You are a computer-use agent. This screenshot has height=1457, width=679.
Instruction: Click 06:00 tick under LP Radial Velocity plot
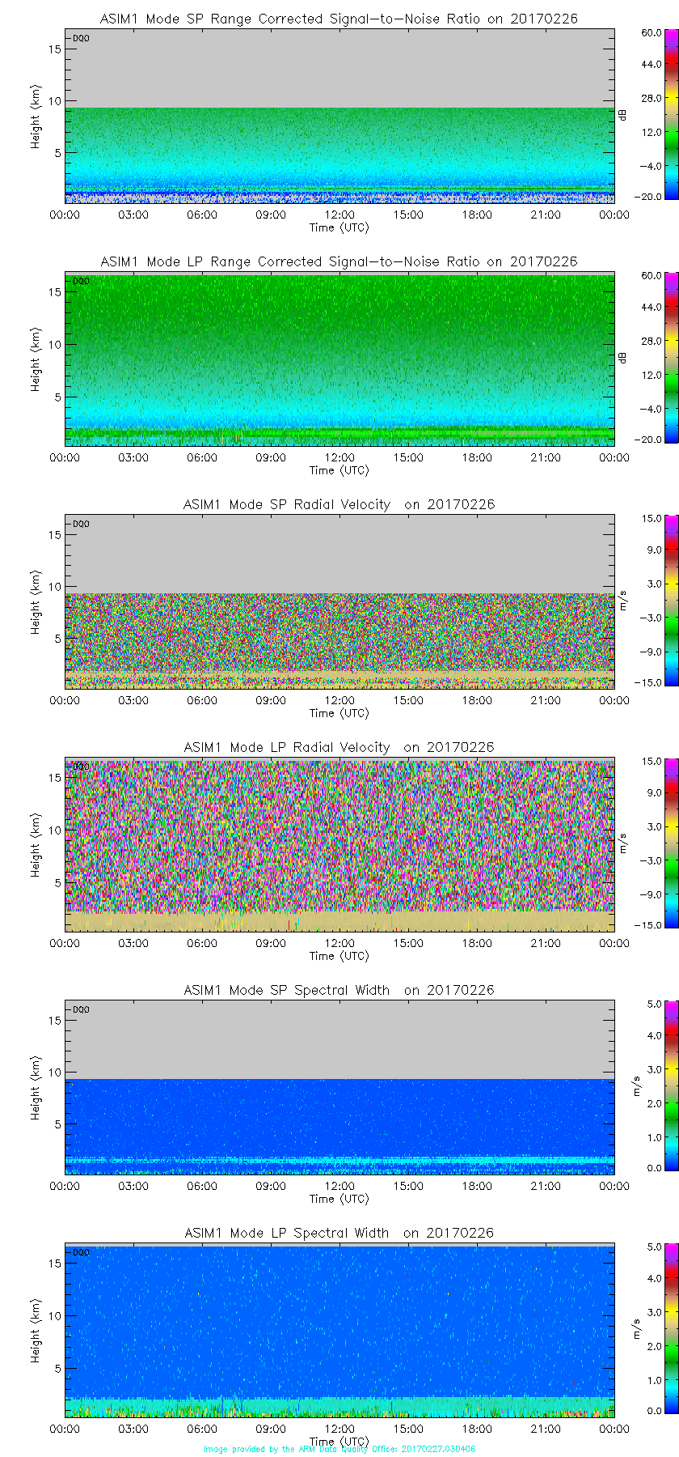coord(202,943)
